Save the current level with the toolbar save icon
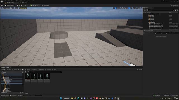Image resolution: width=179 pixels, height=100 pixels. tap(2, 6)
